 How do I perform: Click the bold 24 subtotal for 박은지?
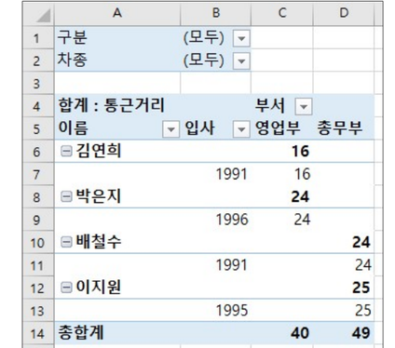(x=282, y=197)
